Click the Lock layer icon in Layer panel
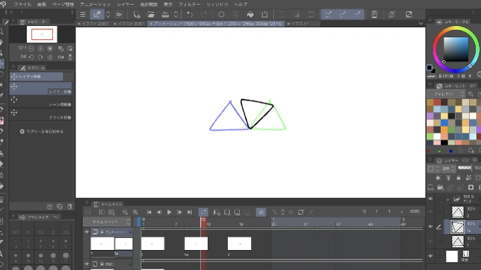 [458, 177]
